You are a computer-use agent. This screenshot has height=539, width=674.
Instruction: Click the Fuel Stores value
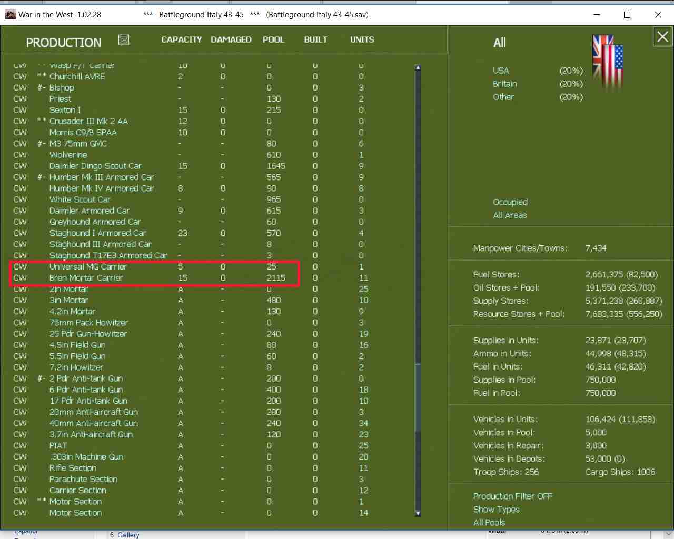coord(621,275)
